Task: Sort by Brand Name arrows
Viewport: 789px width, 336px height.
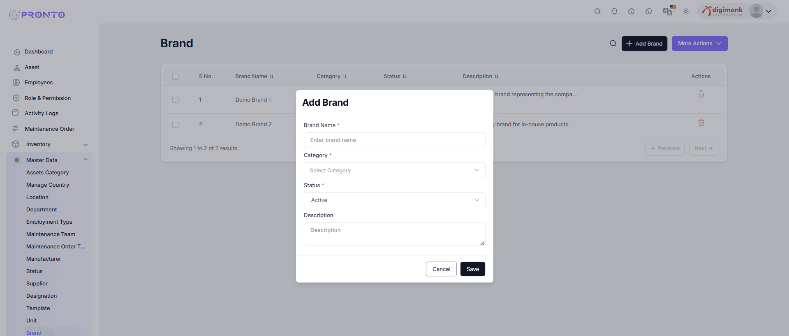Action: [271, 76]
